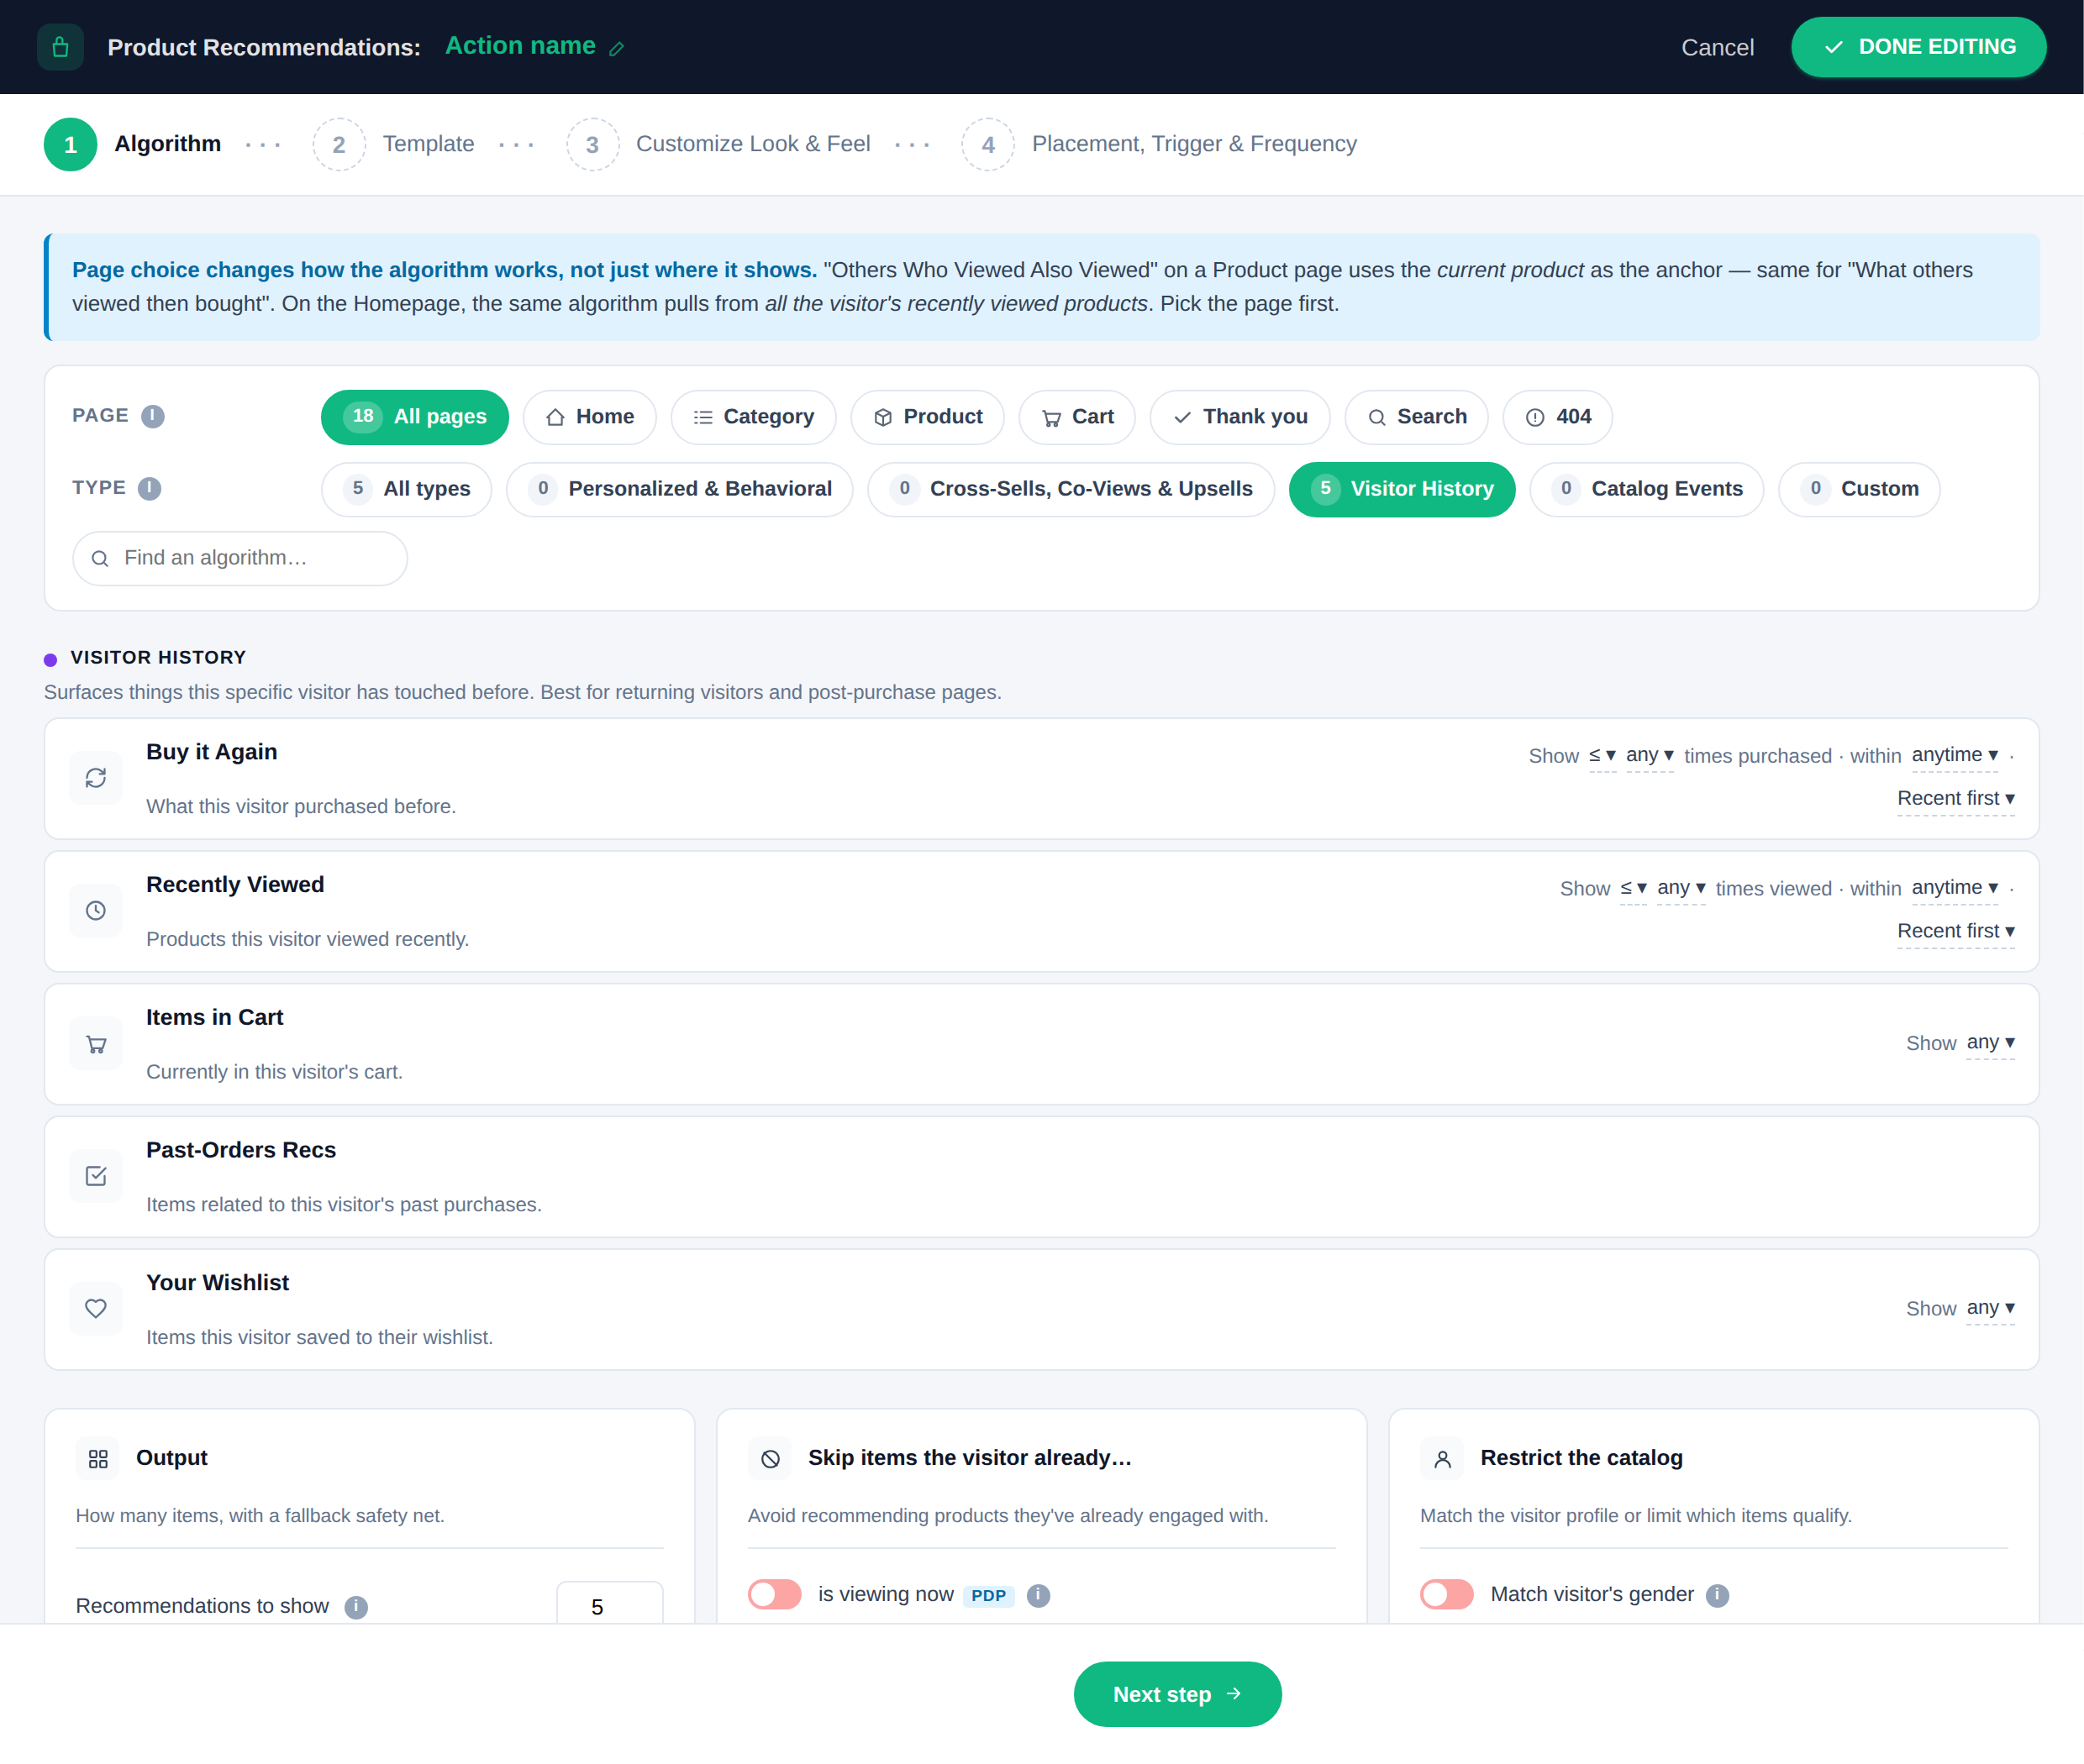Select the Product page filter
Screen dimensions: 2084x1764
point(928,417)
